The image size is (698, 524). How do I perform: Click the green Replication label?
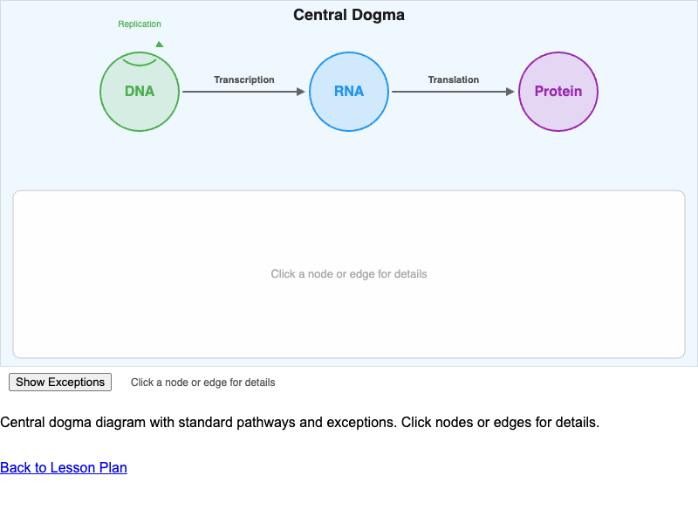click(140, 24)
